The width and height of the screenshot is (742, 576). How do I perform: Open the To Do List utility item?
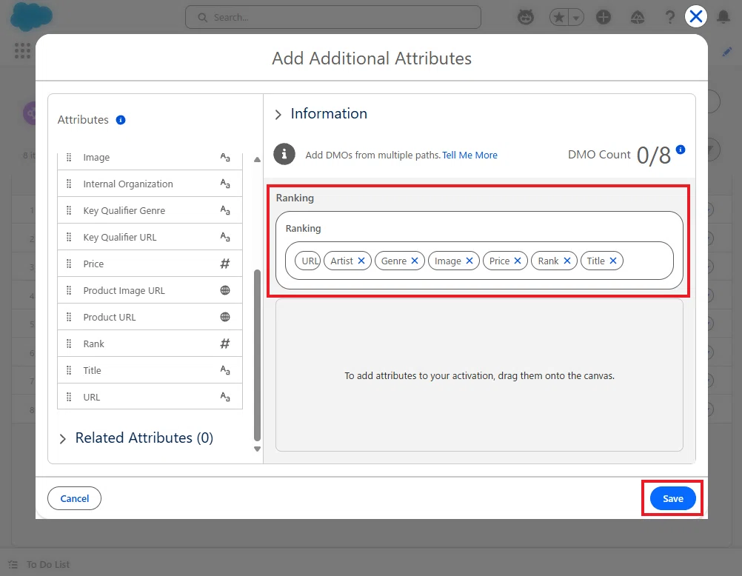point(40,564)
